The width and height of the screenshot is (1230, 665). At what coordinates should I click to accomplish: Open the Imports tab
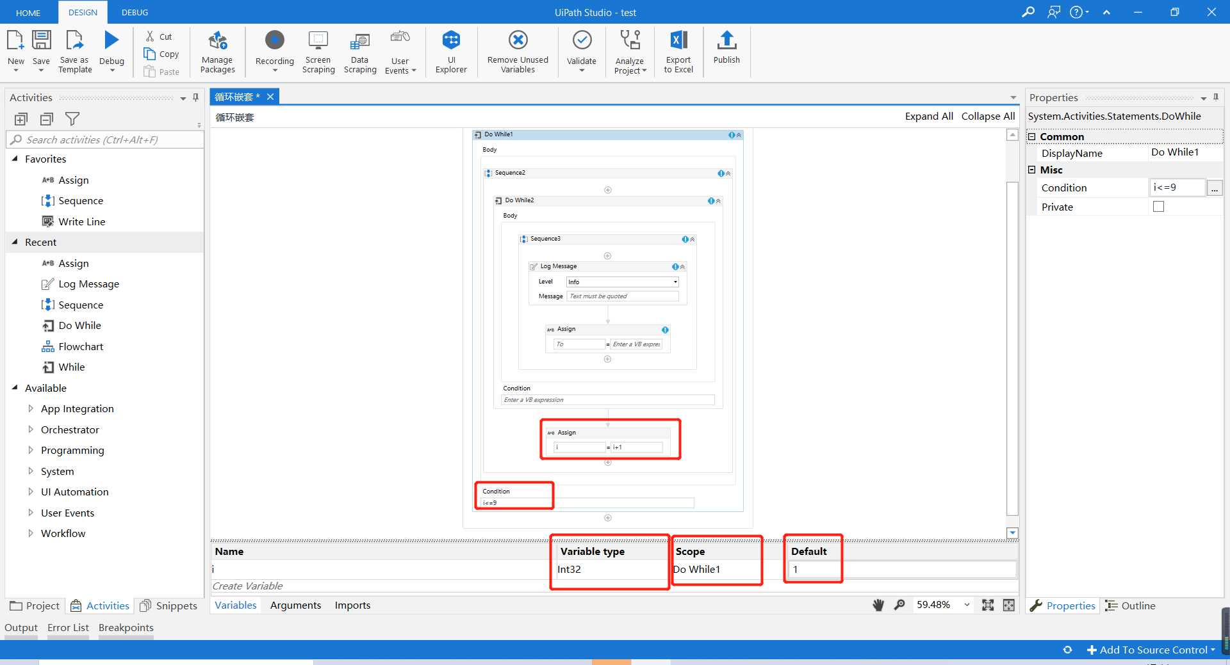(x=352, y=605)
